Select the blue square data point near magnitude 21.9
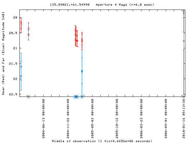The height and width of the screenshot is (143, 191). (x=21, y=76)
